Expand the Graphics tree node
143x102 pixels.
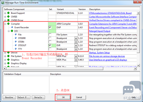[x=5, y=60]
